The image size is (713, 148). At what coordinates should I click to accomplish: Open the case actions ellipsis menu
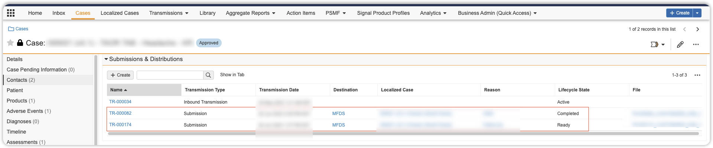point(696,44)
